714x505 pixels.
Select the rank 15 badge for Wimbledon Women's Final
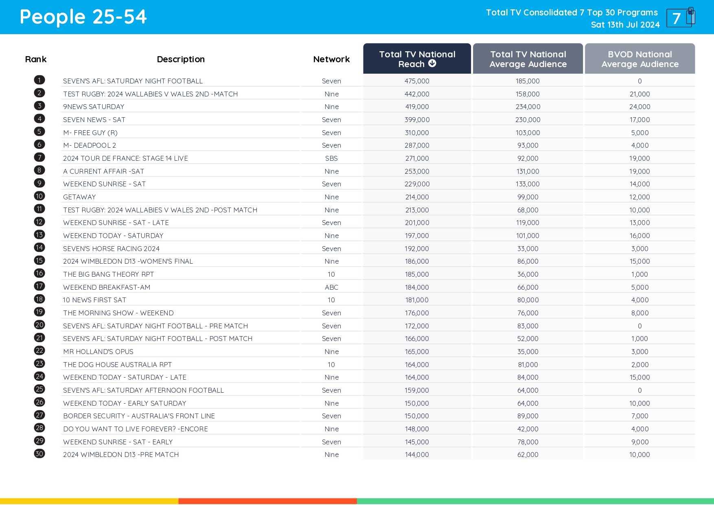point(39,260)
